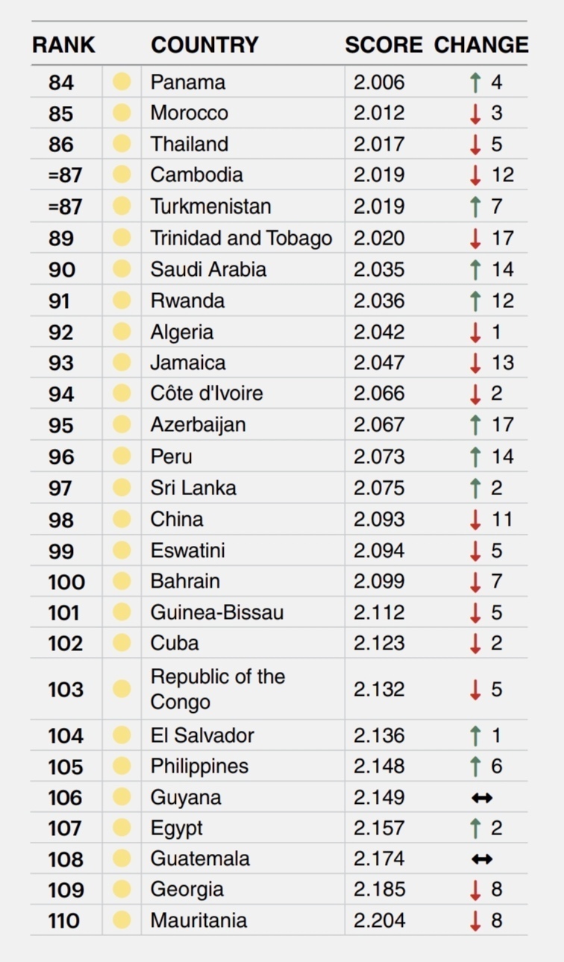Click the green up arrow in Panama's row
The image size is (564, 962).
click(x=475, y=82)
